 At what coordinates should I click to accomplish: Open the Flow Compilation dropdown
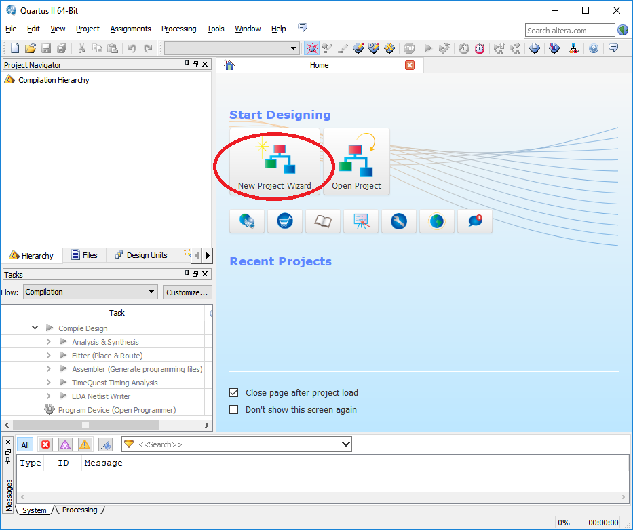pyautogui.click(x=90, y=292)
